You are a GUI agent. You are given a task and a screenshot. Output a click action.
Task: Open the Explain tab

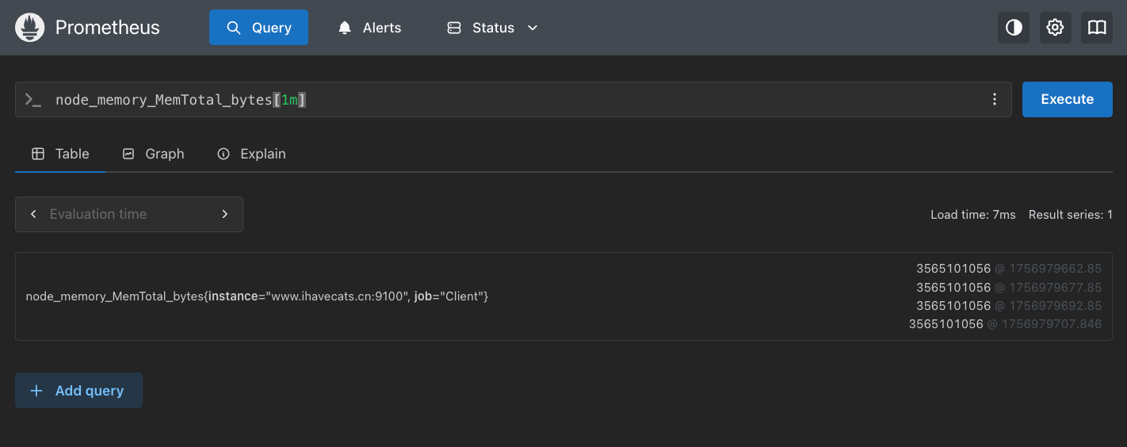(251, 154)
